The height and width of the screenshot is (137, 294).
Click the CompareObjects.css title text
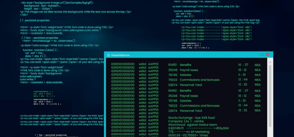(x=120, y=55)
